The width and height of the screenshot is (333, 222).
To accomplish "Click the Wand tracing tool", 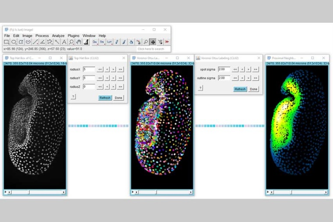I will [x=57, y=42].
